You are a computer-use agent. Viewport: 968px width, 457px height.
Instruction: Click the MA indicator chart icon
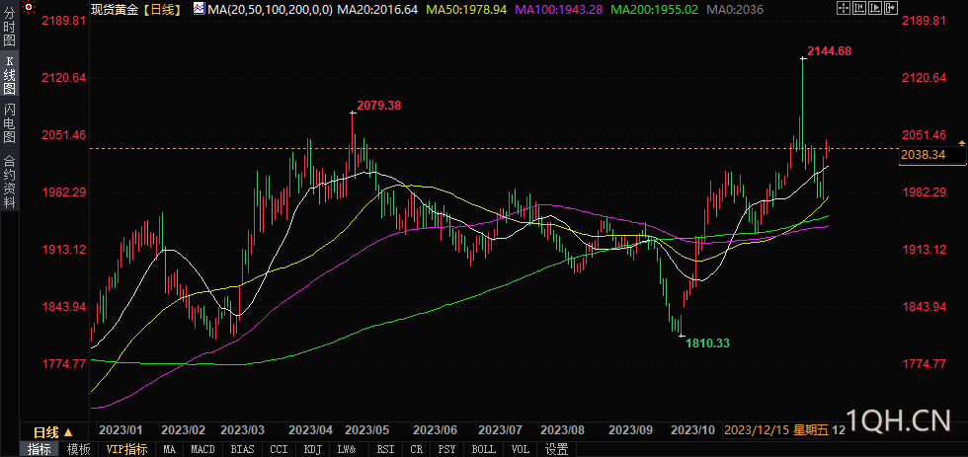coord(199,9)
